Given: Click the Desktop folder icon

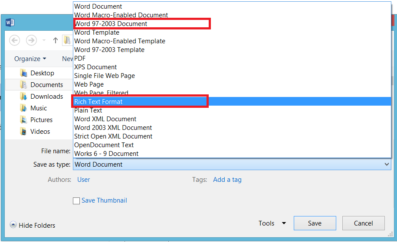Looking at the screenshot, I should coord(23,73).
